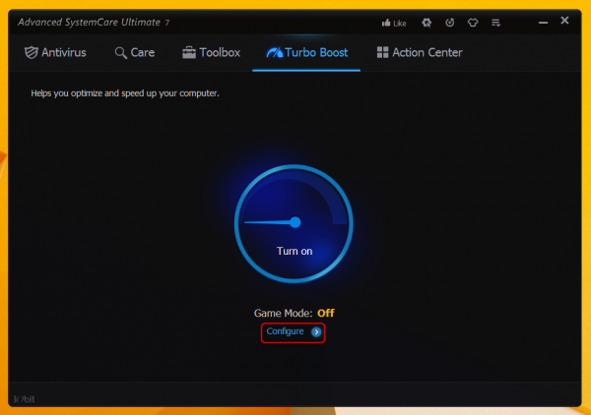Click the Like thumbs-up button
Image resolution: width=591 pixels, height=415 pixels.
click(393, 24)
